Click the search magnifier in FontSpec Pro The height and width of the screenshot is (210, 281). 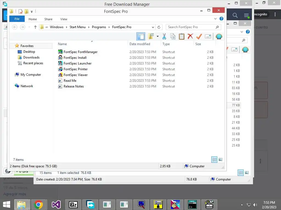coord(217,27)
